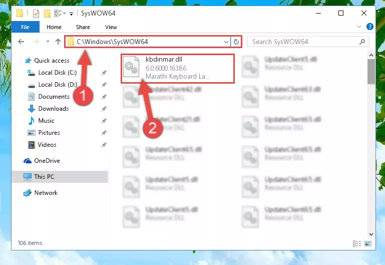Click pin icon next to Music
This screenshot has height=265, width=385.
coord(104,121)
